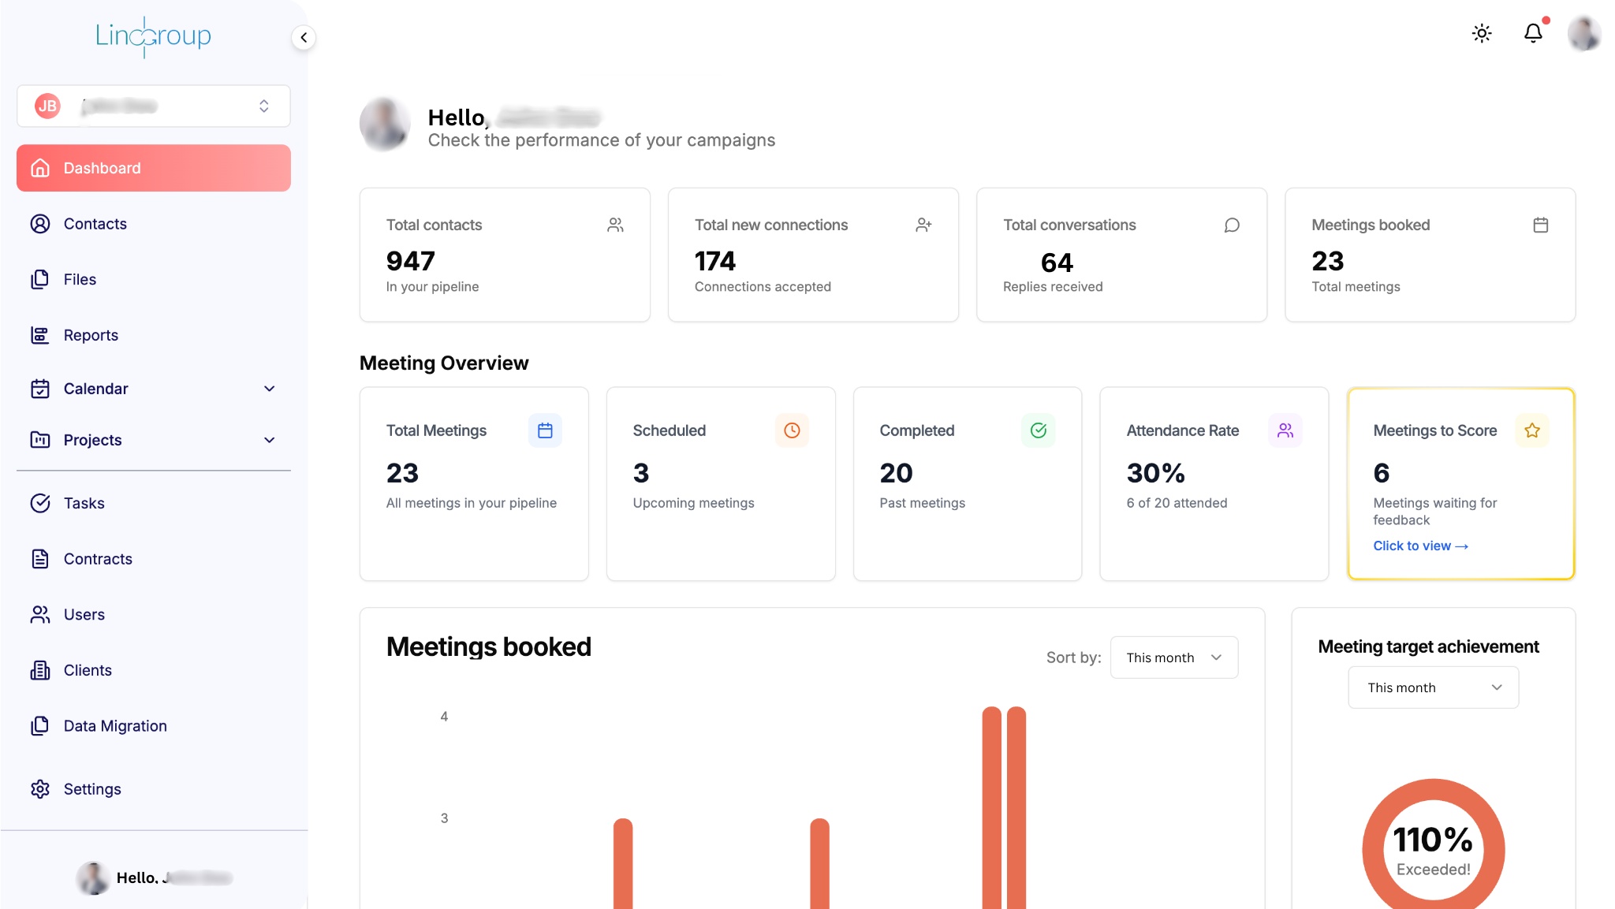This screenshot has height=909, width=1615.
Task: Open the Sort by This month dropdown
Action: coord(1173,658)
